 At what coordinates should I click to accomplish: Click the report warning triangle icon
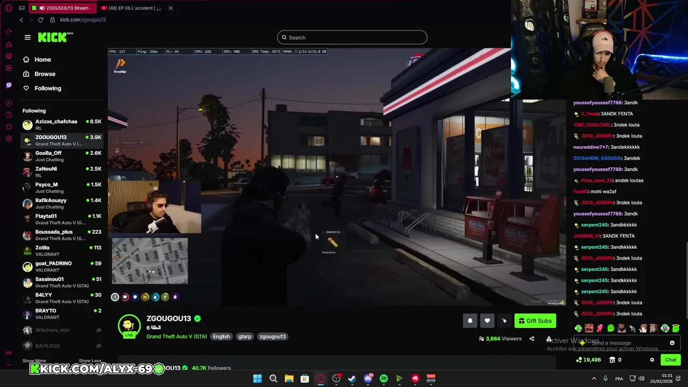pyautogui.click(x=549, y=339)
